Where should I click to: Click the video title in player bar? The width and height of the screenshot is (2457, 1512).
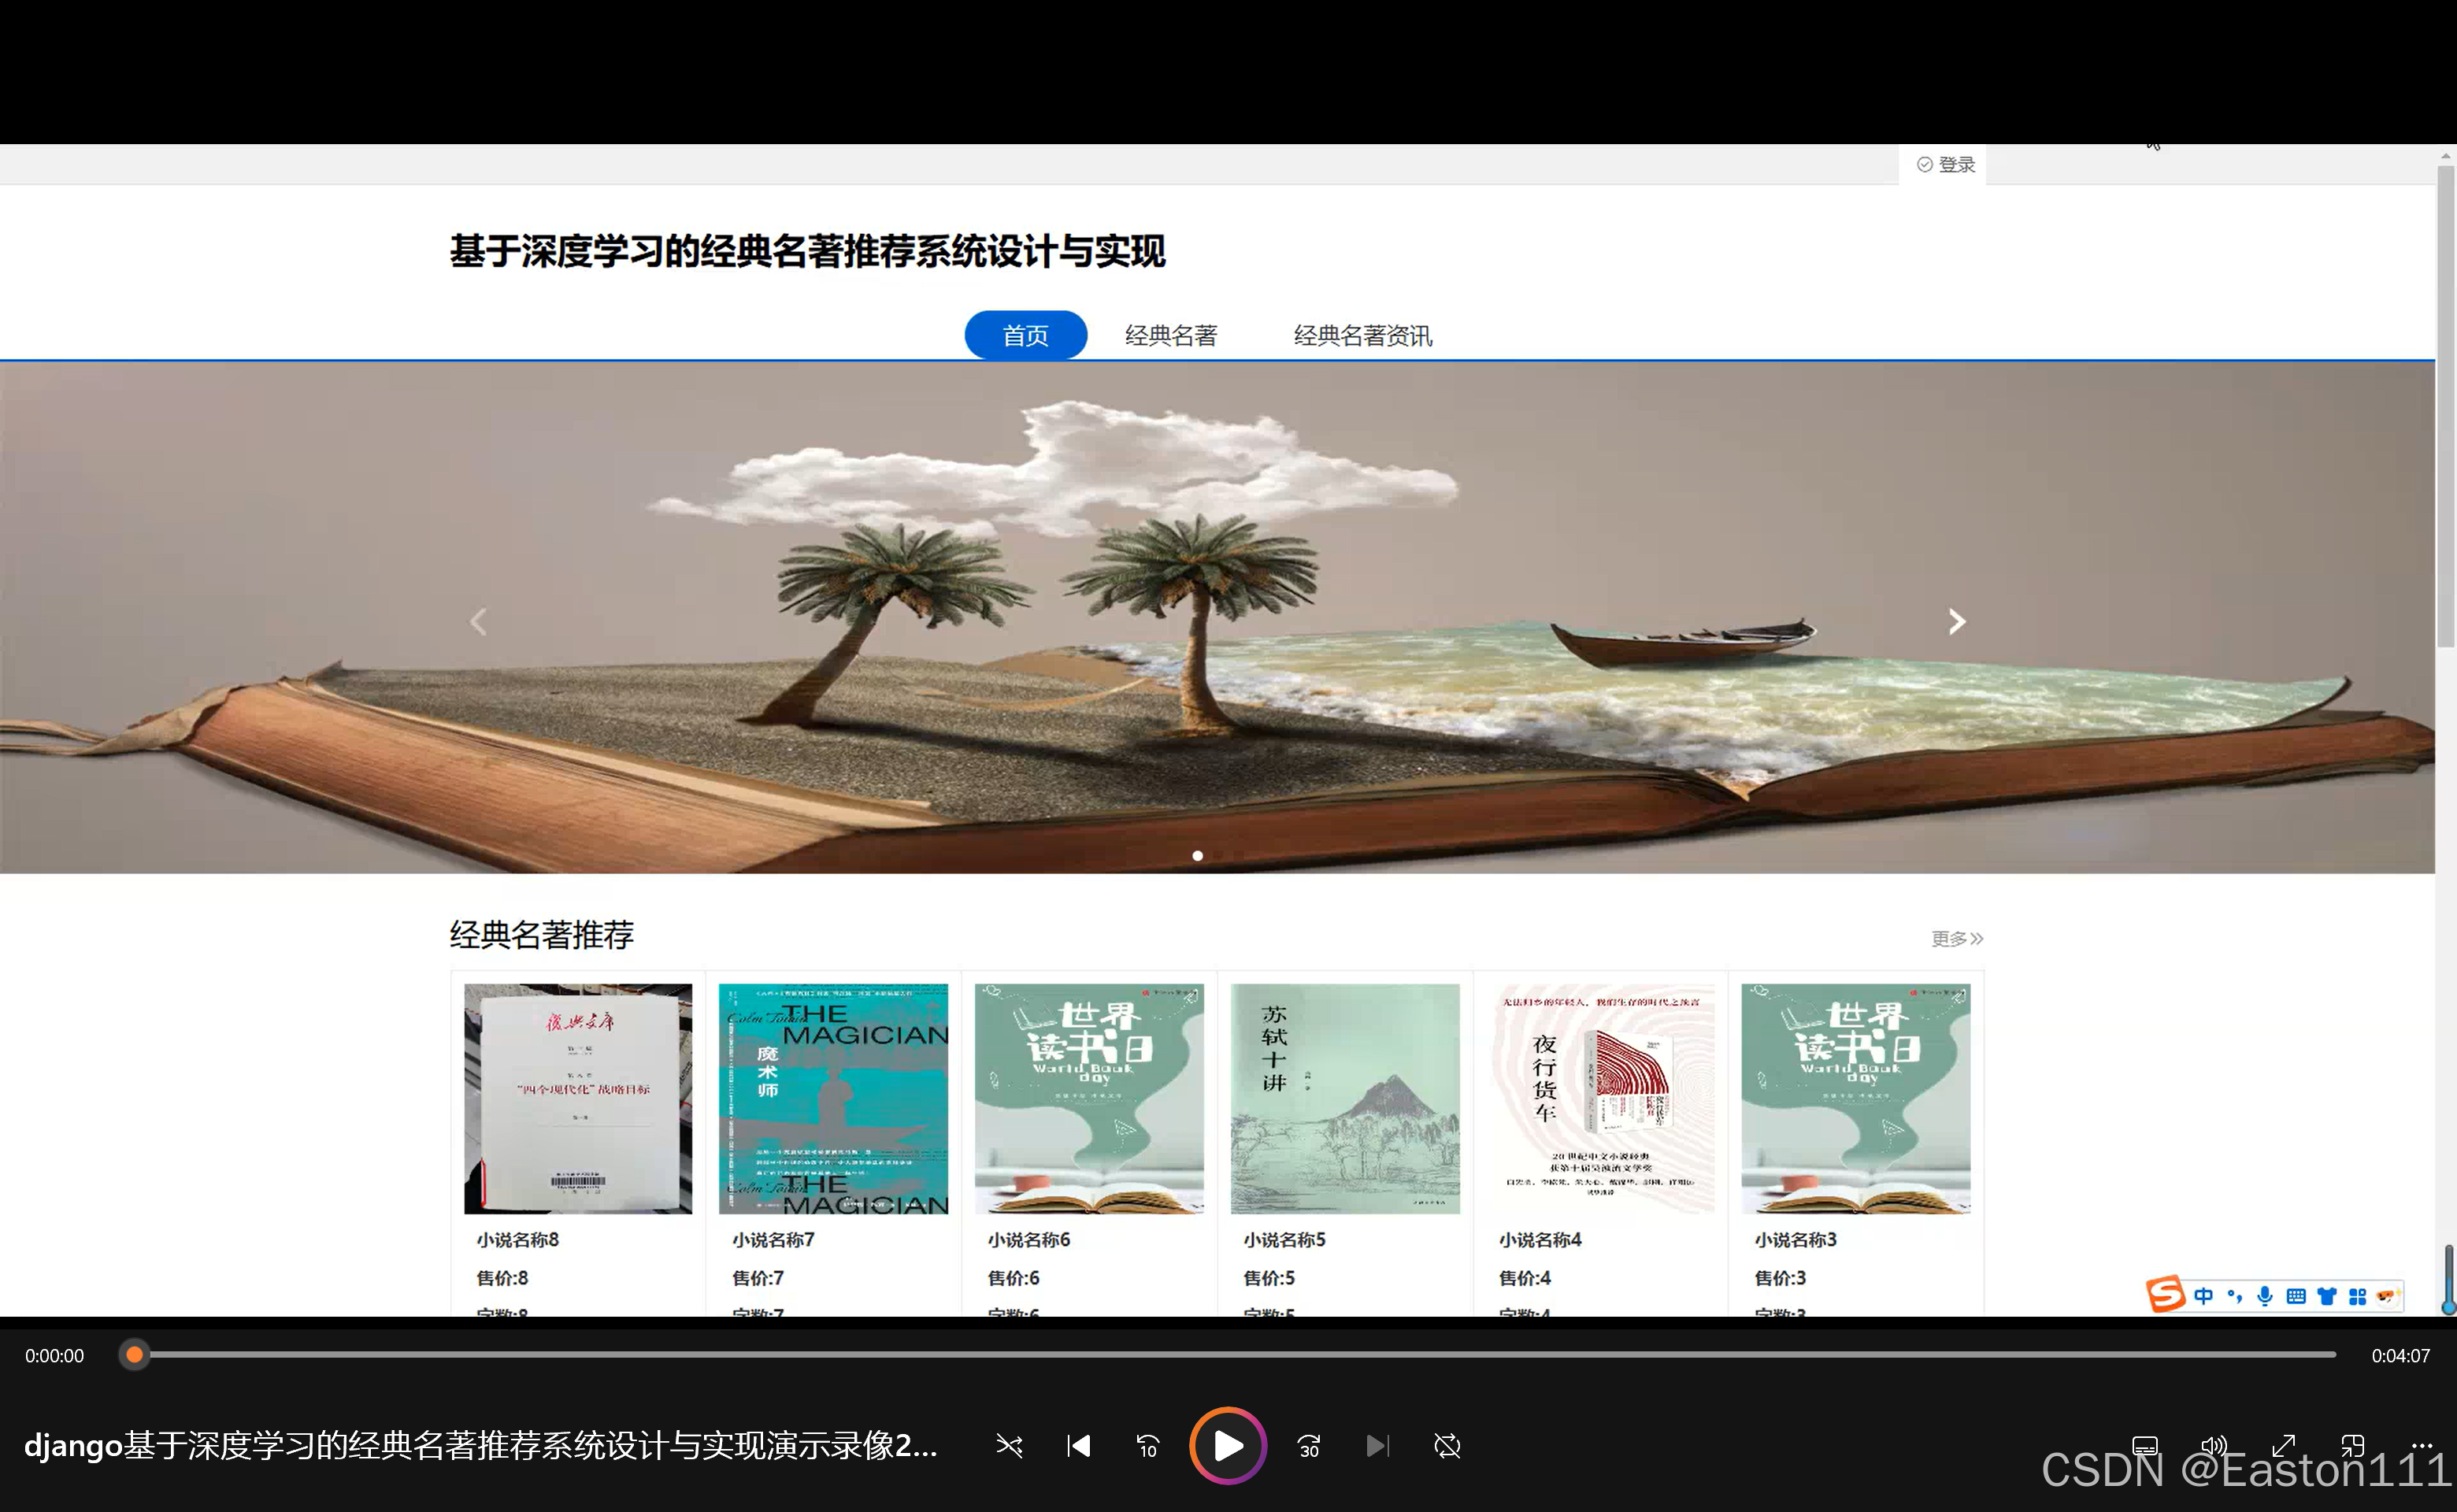[481, 1446]
